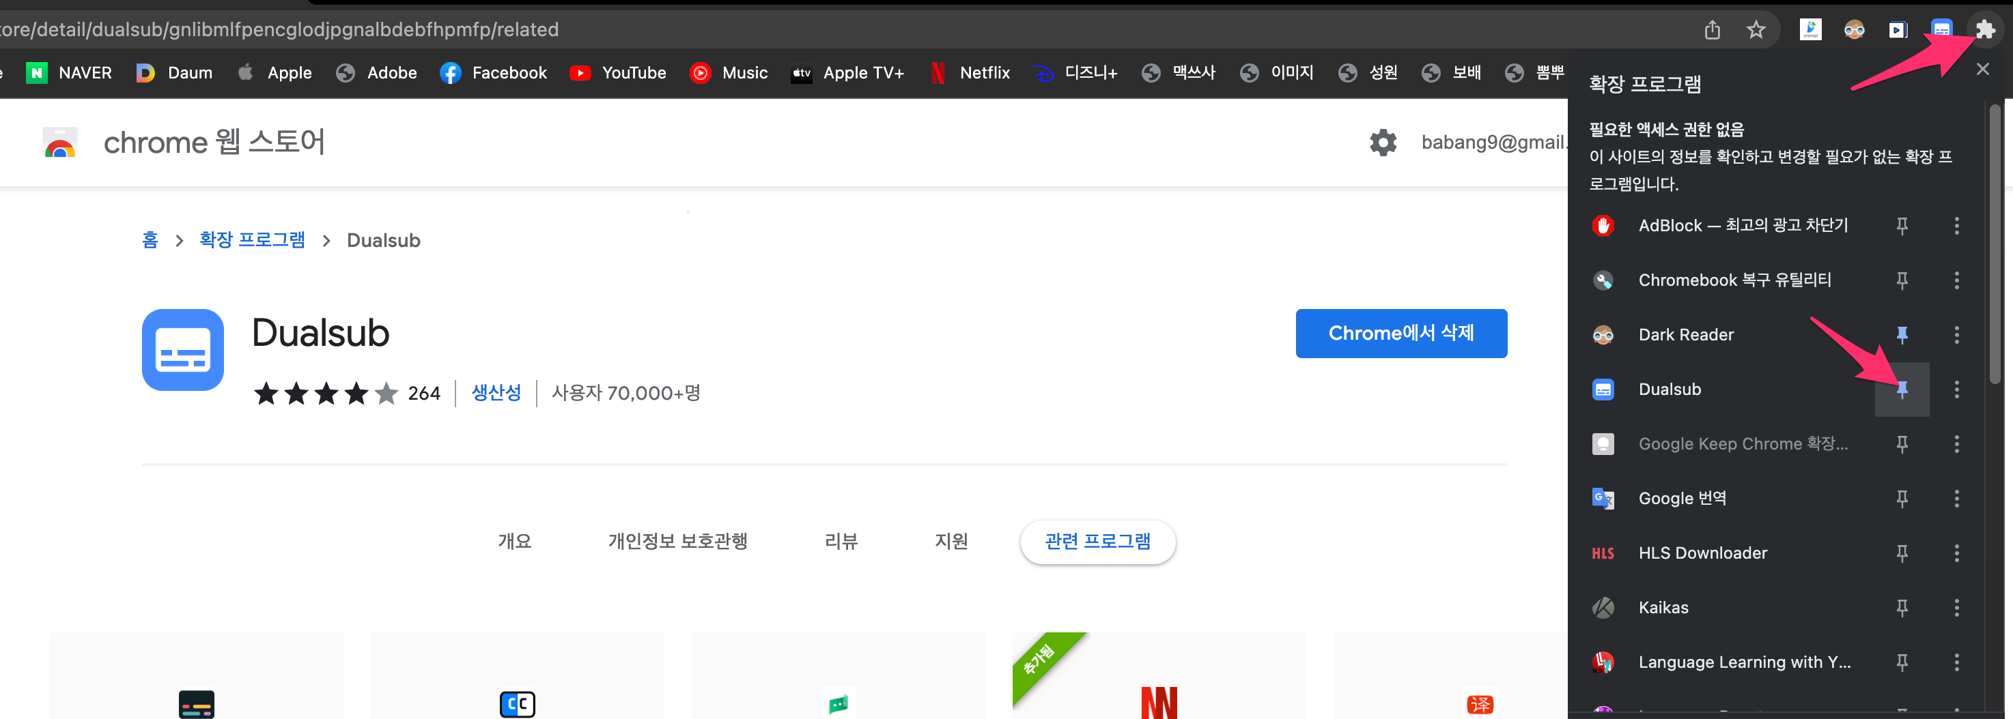Pin the HLS Downloader extension
This screenshot has width=2013, height=719.
tap(1902, 553)
